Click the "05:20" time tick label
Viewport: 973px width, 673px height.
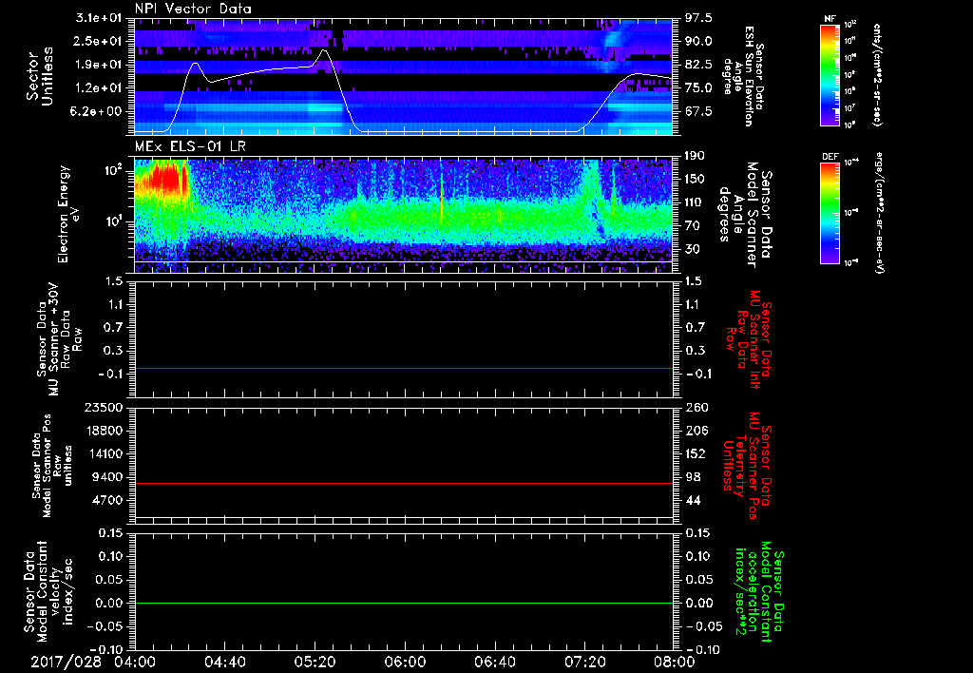(315, 662)
